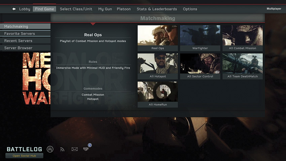The image size is (286, 161).
Task: Open Recent Servers in the side menu
Action: pos(25,41)
